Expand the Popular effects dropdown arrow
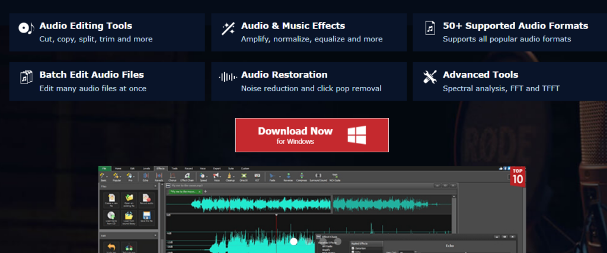Image resolution: width=607 pixels, height=253 pixels. pos(120,177)
